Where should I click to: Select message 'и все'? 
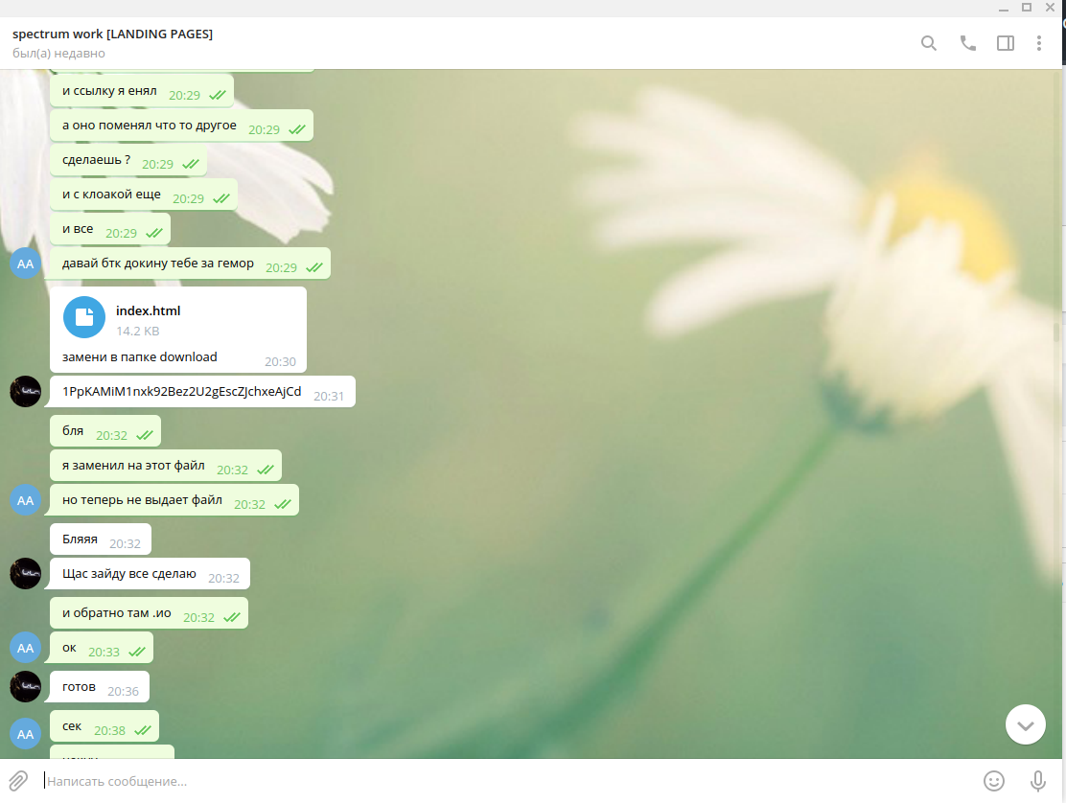[110, 230]
